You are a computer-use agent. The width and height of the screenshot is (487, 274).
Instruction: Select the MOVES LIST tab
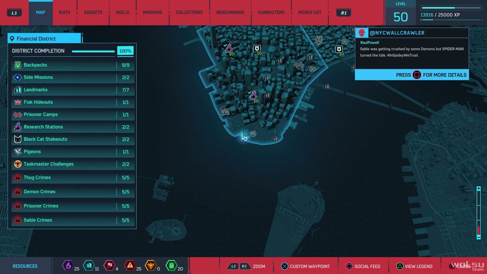[x=310, y=13]
